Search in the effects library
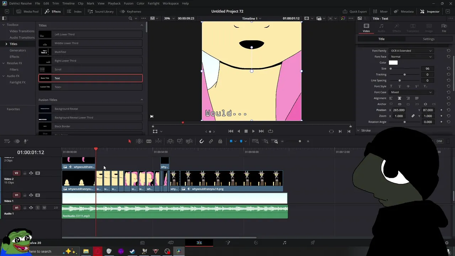 pos(130,18)
